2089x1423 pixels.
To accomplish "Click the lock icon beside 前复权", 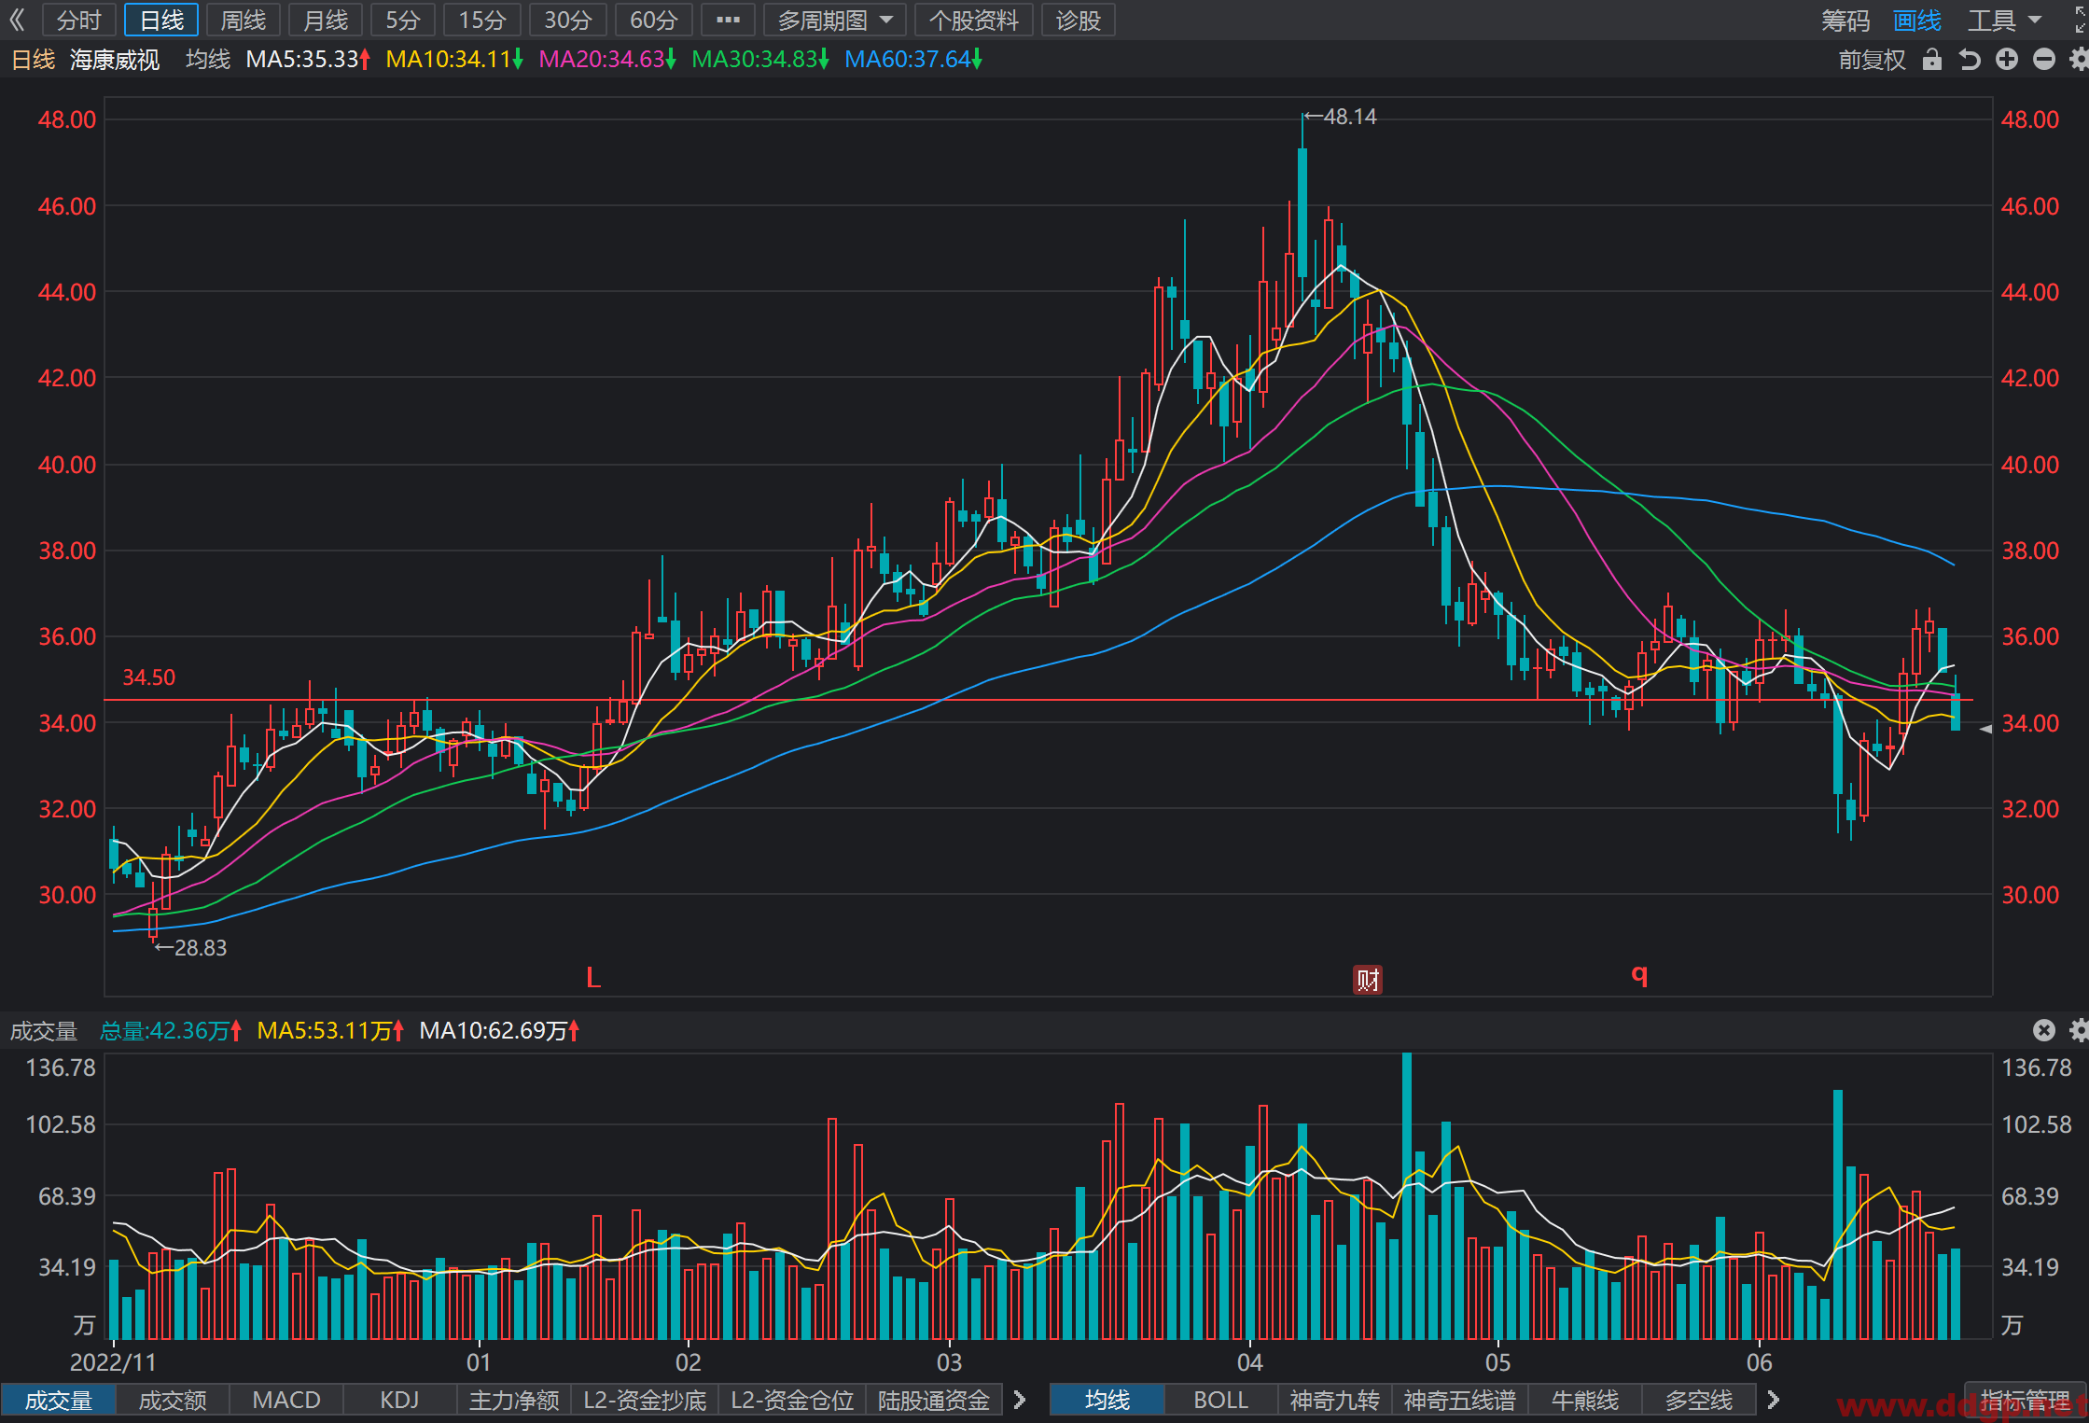I will pos(1931,60).
